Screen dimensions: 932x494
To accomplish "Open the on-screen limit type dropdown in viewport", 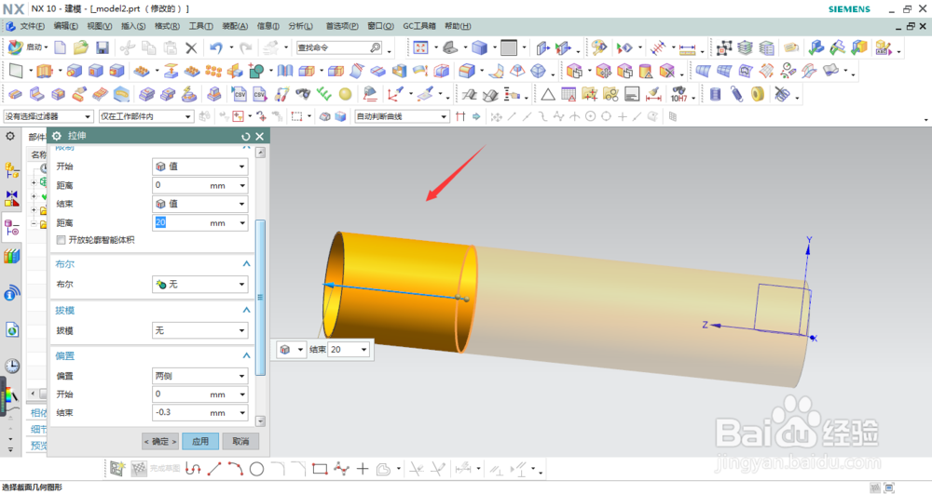I will pyautogui.click(x=291, y=350).
